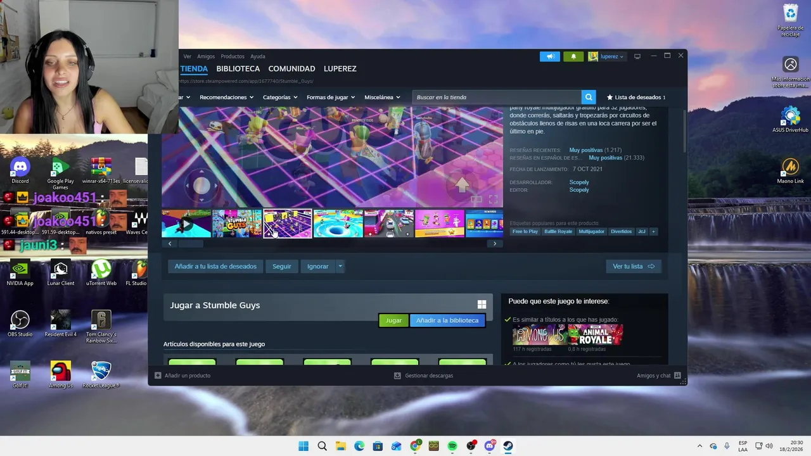Select the Stumble Guys logo thumbnail

tap(237, 224)
